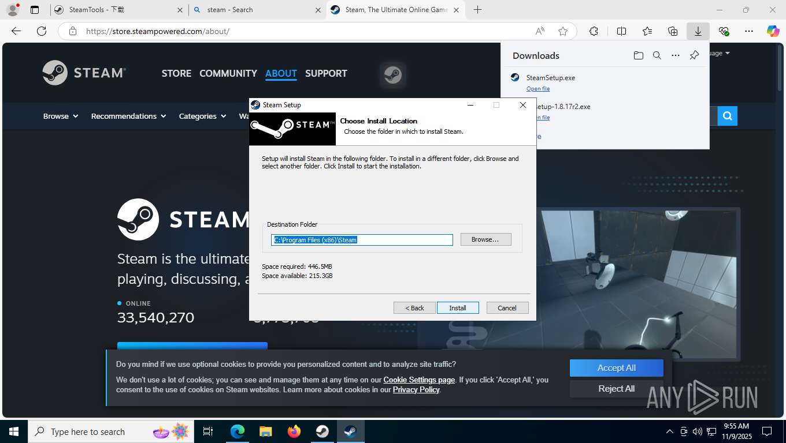Launch Firefox from the taskbar
This screenshot has width=786, height=443.
(x=294, y=431)
